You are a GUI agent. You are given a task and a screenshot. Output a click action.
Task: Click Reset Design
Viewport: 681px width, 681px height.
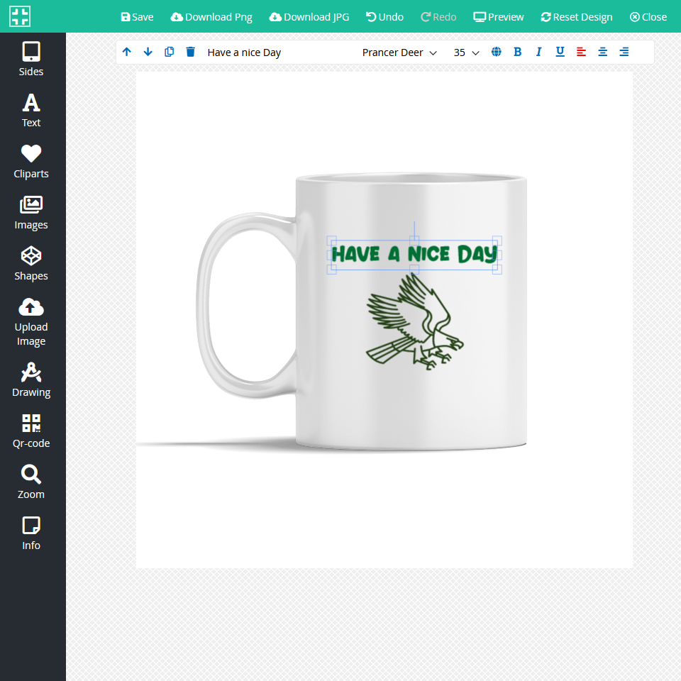tap(576, 17)
